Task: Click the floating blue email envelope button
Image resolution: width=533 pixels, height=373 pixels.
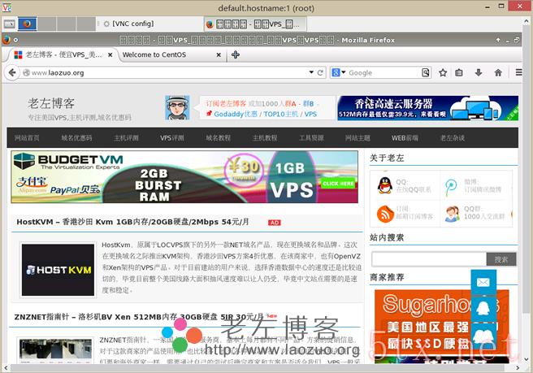Action: tap(483, 282)
